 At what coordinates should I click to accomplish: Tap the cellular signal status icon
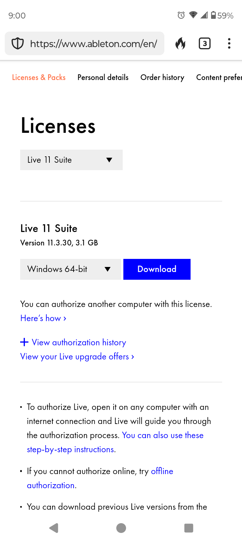point(204,15)
